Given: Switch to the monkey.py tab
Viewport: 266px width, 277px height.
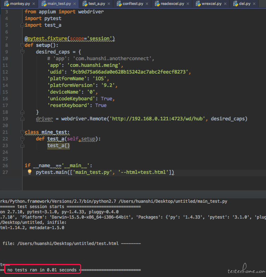Looking at the screenshot, I should pyautogui.click(x=19, y=4).
